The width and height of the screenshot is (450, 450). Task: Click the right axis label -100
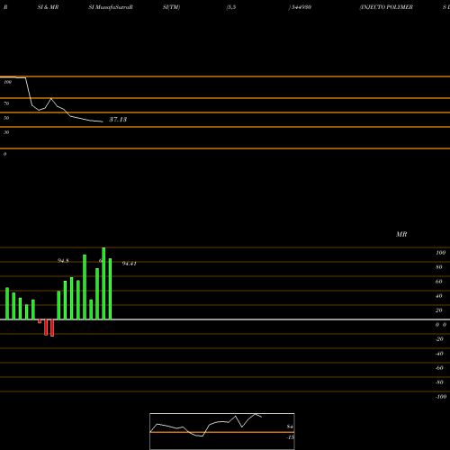[x=441, y=397]
